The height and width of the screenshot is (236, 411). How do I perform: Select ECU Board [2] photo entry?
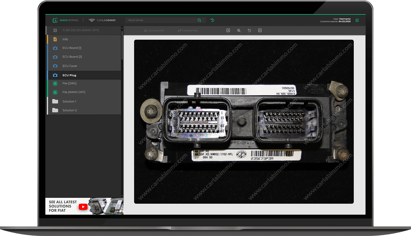tap(84, 57)
